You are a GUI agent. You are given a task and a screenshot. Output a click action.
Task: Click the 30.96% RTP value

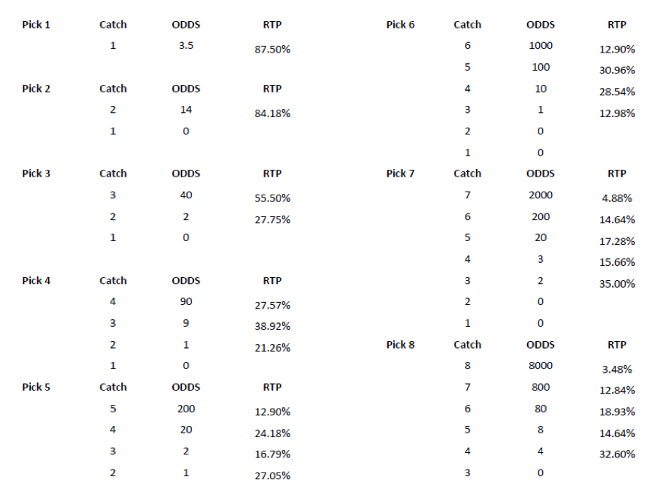tap(617, 70)
